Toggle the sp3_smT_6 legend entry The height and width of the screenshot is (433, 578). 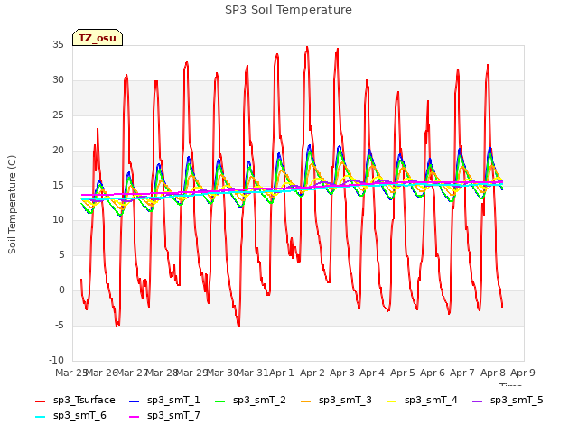point(70,416)
